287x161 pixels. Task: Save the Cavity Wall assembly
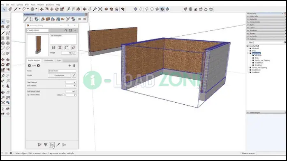click(70, 30)
